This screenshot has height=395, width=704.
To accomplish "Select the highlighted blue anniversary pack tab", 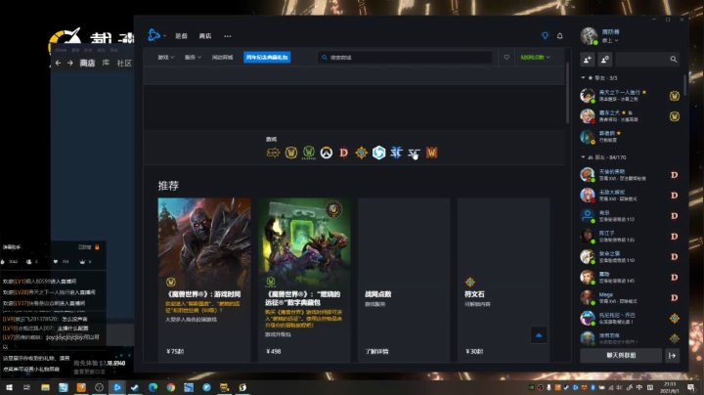I will click(x=267, y=58).
